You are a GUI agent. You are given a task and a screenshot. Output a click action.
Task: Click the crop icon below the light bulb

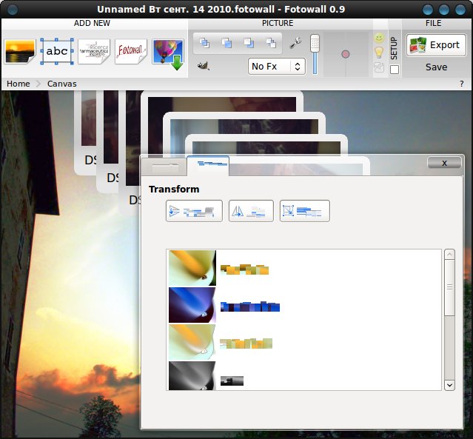[379, 67]
